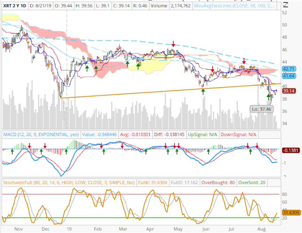Click the OverBought: 80 readout

pos(218,183)
